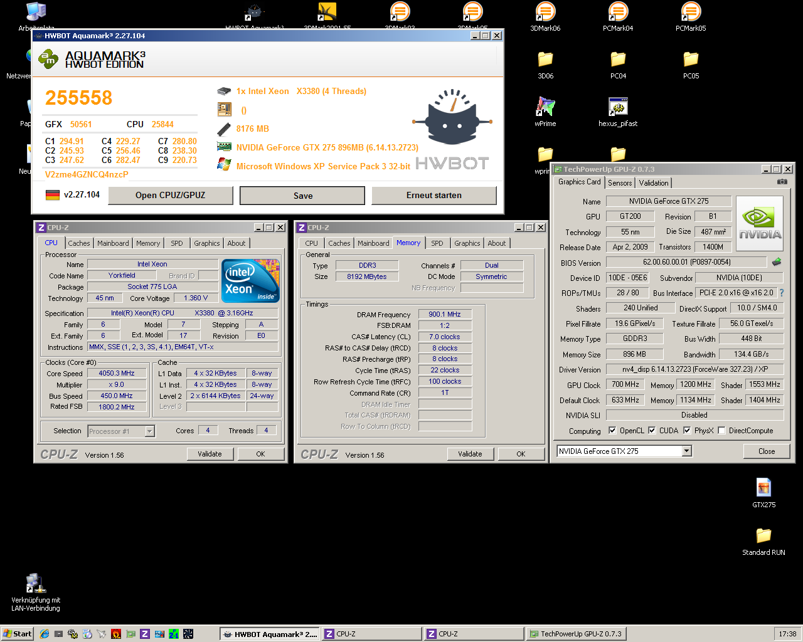Click the validation code V2zme4GZNCQ4nzcP

coord(87,174)
